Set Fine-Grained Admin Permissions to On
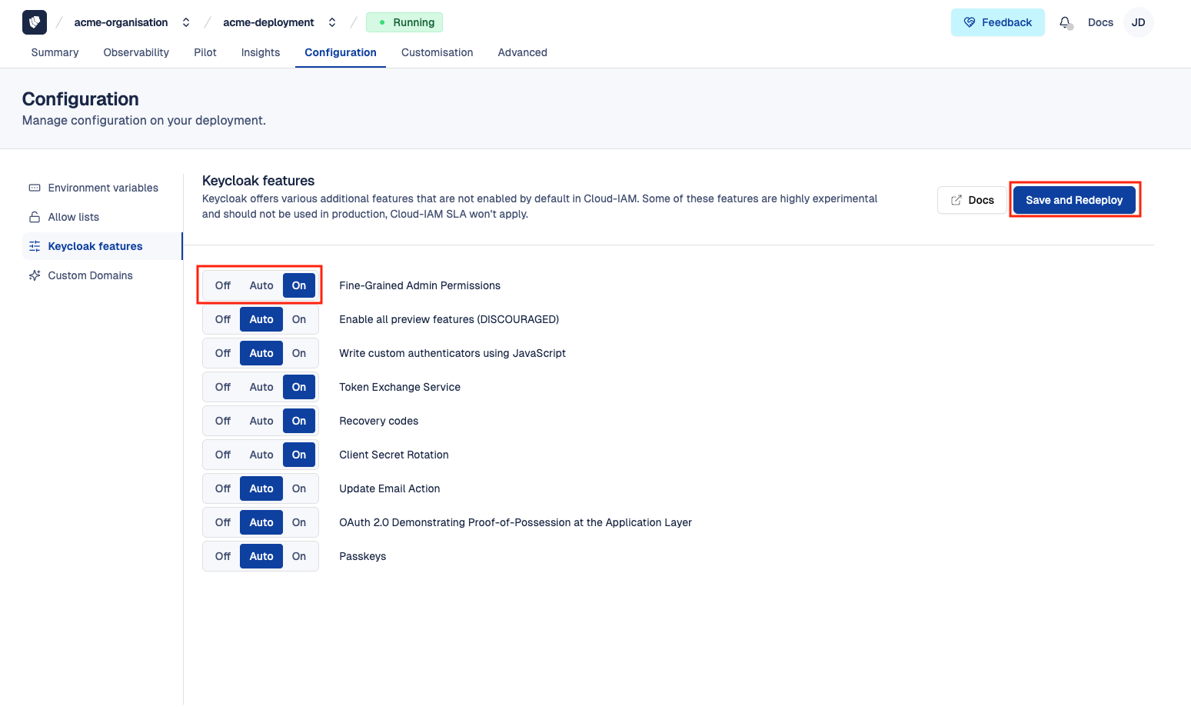 [x=299, y=285]
